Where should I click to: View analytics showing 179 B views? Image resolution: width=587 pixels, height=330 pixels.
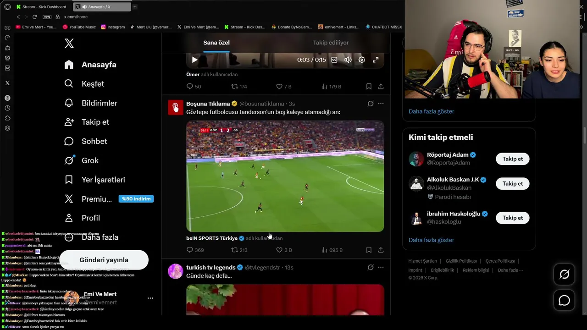[331, 86]
